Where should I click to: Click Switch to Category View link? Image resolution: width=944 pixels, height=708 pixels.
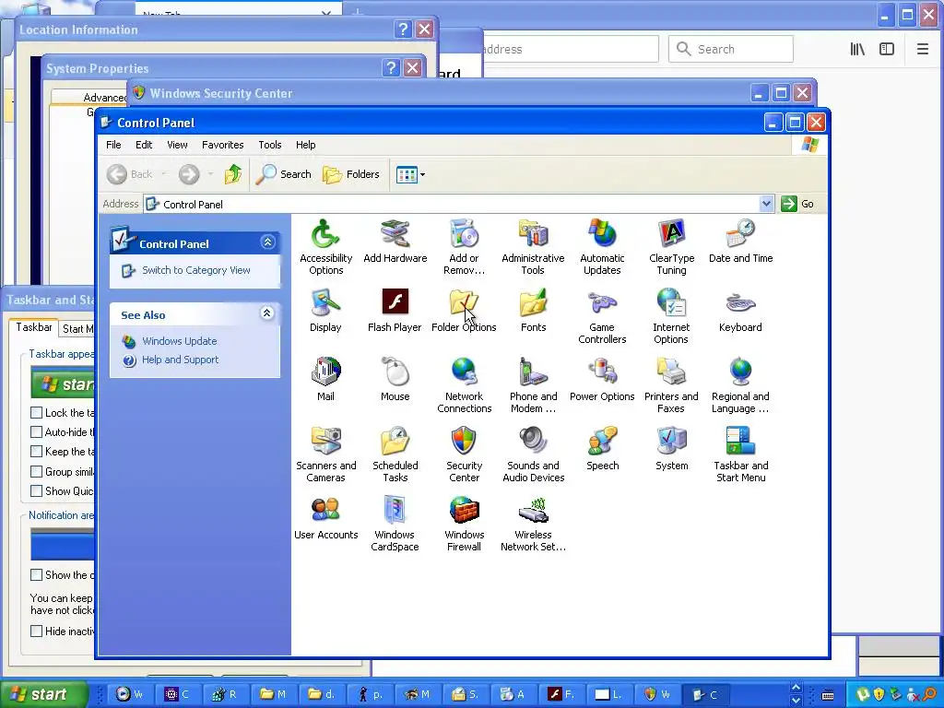click(195, 270)
